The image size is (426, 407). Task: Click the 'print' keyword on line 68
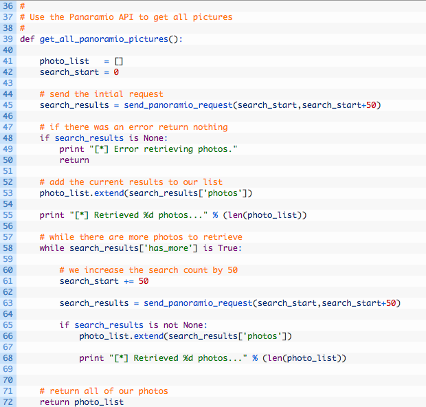pyautogui.click(x=91, y=358)
